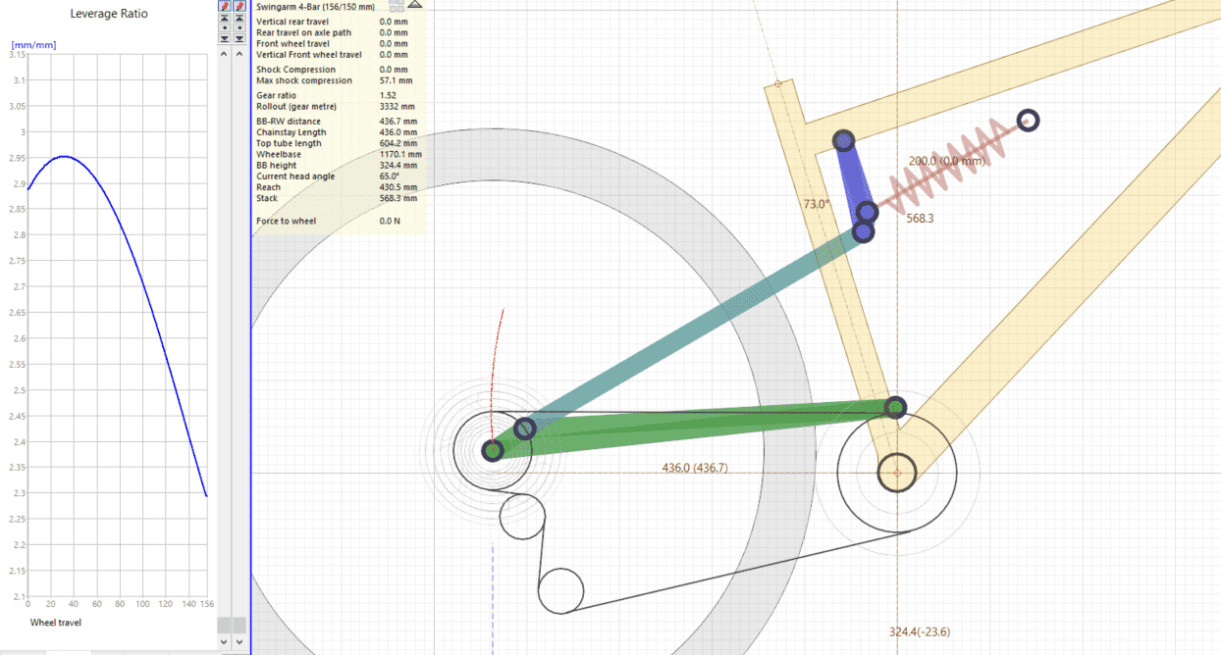
Task: Click left column jump-to-top arrow icon
Action: click(224, 18)
